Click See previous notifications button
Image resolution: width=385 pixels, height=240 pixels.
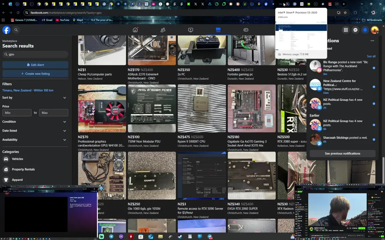(x=342, y=153)
